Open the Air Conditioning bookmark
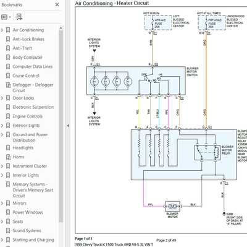The image size is (247, 247). tap(28, 30)
